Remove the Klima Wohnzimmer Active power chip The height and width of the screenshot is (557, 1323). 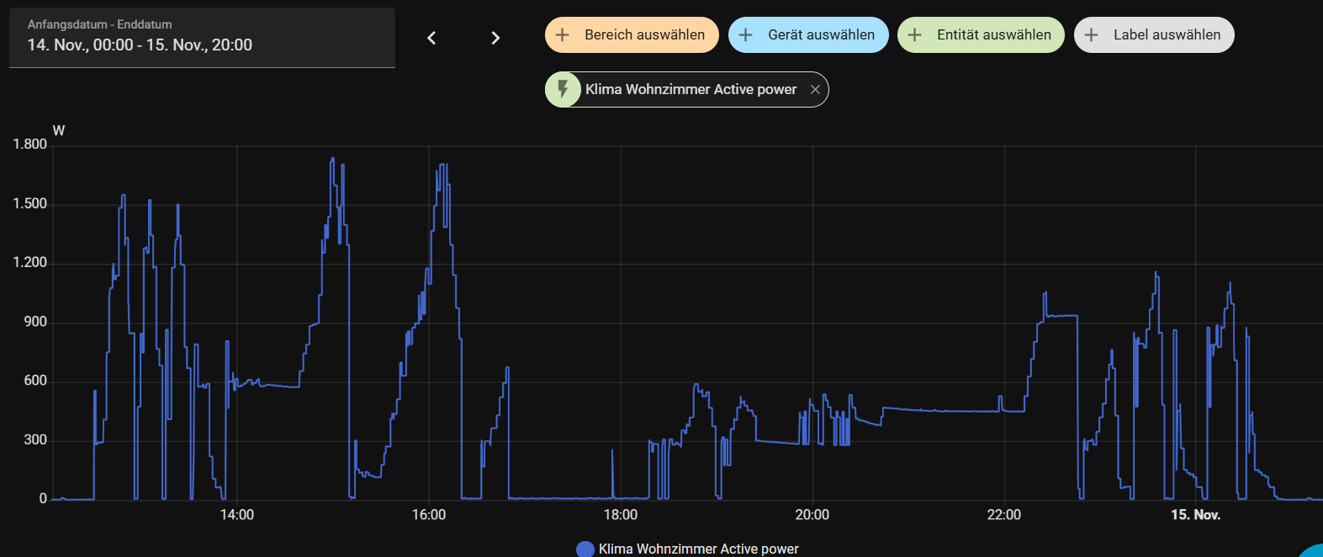point(815,90)
